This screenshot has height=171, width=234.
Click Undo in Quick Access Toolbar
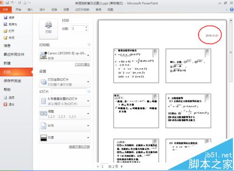click(13, 3)
